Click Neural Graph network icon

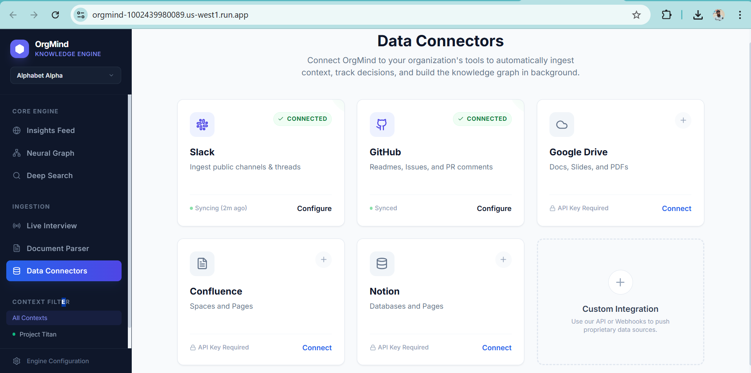[x=16, y=153]
